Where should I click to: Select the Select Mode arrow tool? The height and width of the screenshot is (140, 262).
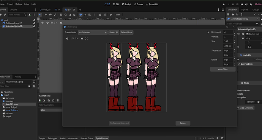[x=40, y=15]
